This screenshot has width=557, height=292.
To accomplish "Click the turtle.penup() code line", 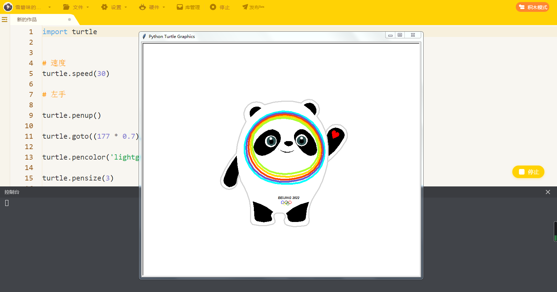I will (72, 115).
